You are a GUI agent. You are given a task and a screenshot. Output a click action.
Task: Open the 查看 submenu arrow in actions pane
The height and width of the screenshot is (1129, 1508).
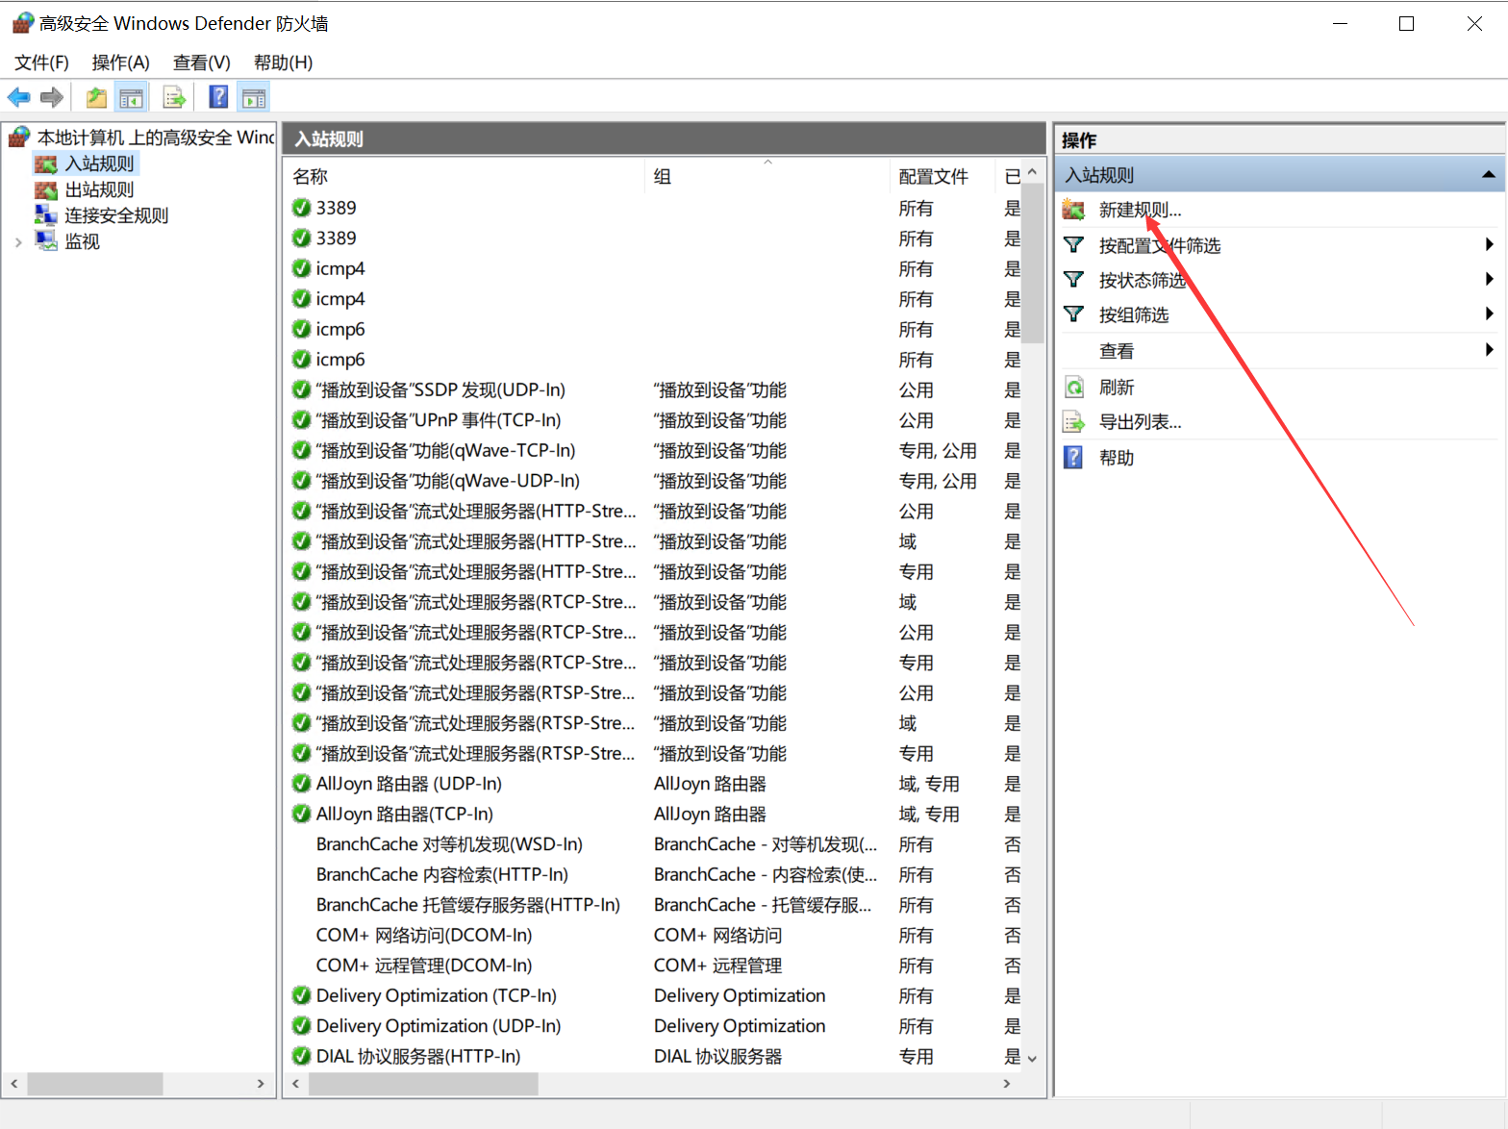[1489, 350]
